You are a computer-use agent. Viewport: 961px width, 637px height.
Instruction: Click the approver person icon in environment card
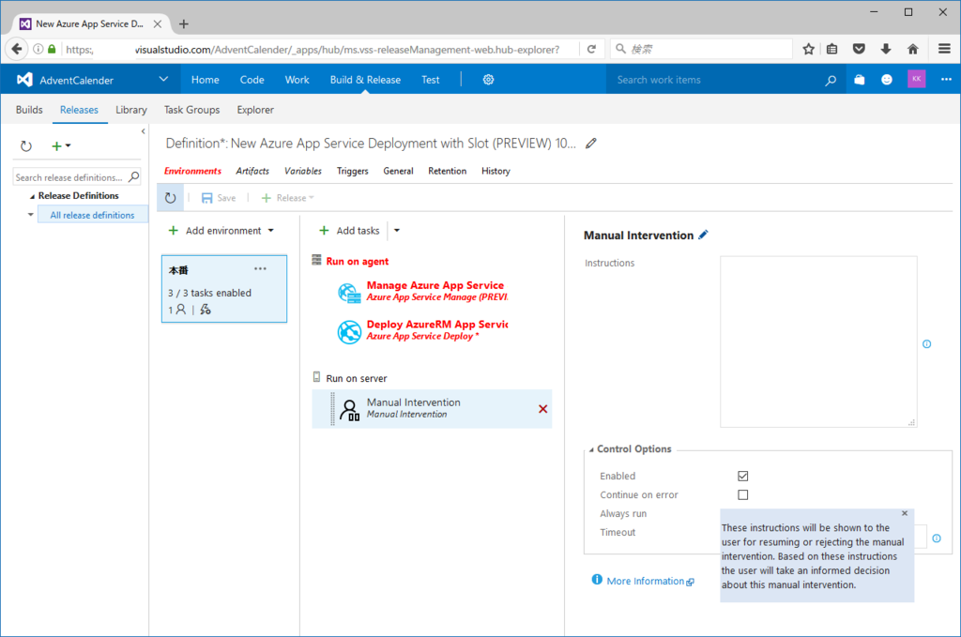181,310
